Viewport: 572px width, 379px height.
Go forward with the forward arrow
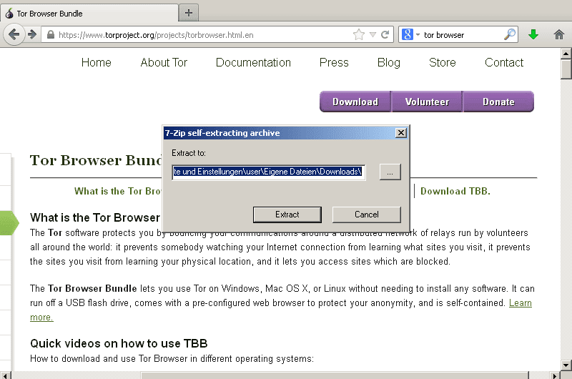pos(32,34)
